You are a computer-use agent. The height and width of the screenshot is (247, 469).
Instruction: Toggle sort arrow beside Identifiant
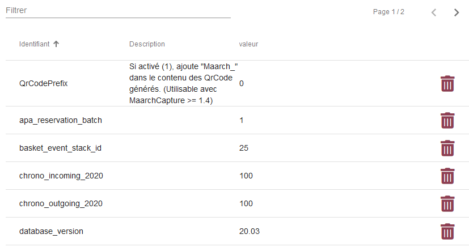pos(56,44)
